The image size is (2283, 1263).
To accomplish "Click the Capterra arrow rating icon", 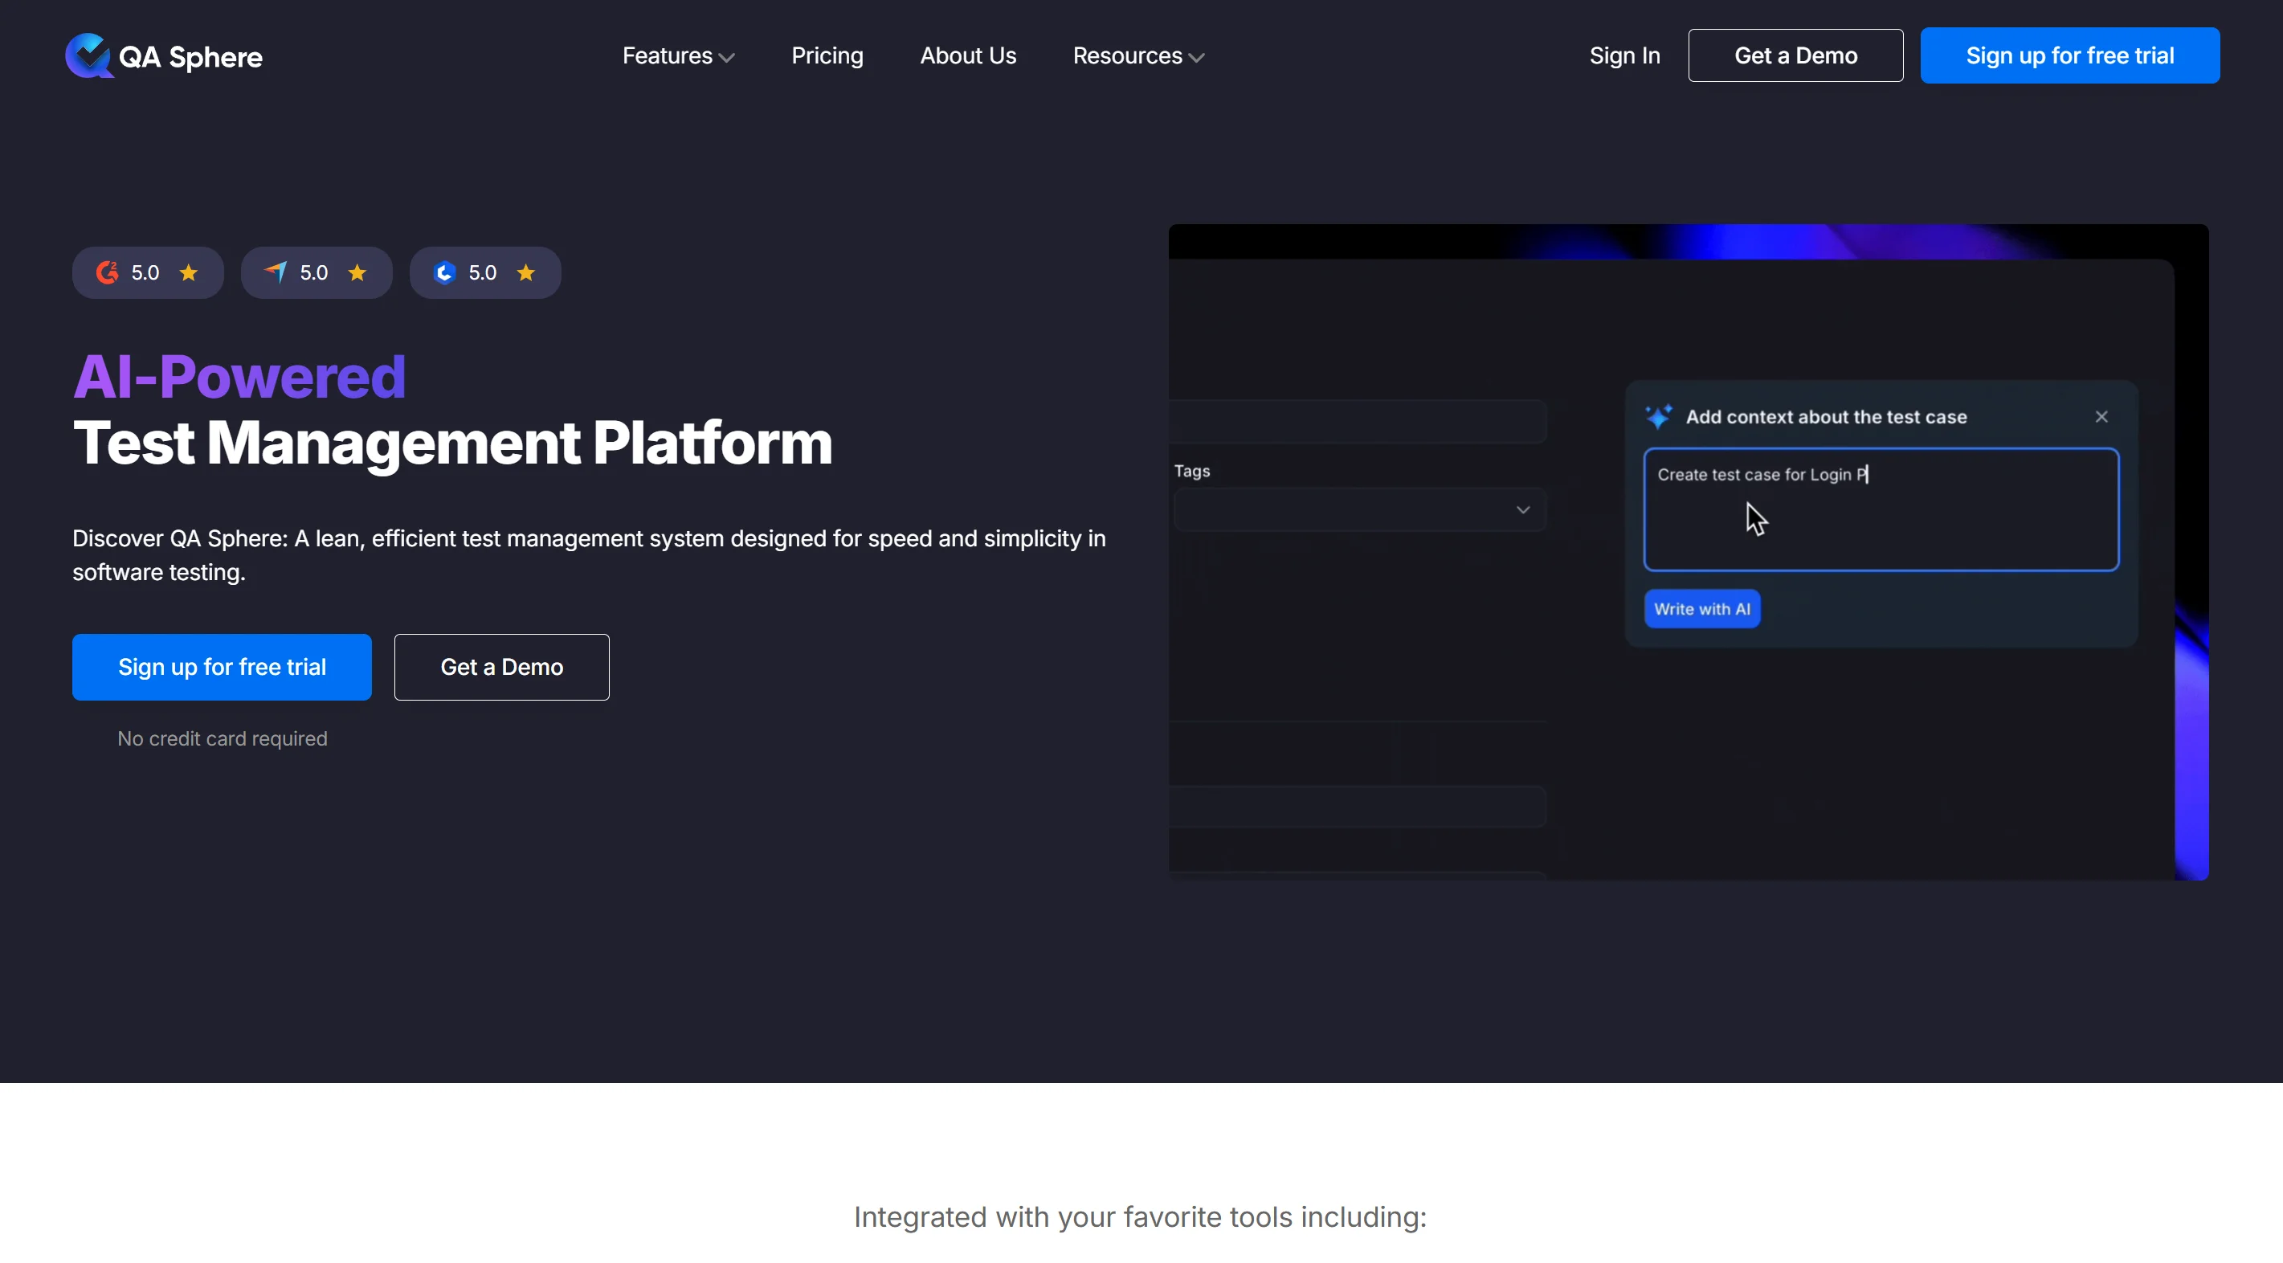I will (x=276, y=273).
